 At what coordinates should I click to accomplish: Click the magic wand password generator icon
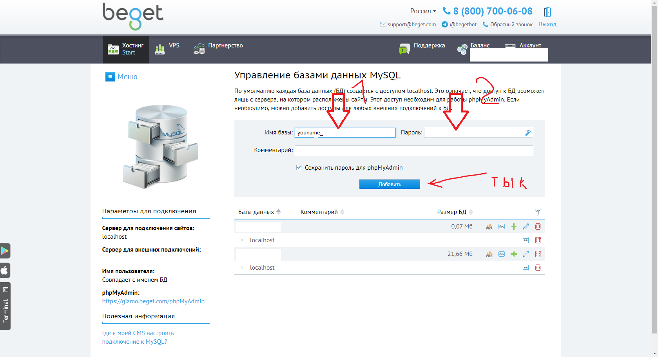(528, 133)
